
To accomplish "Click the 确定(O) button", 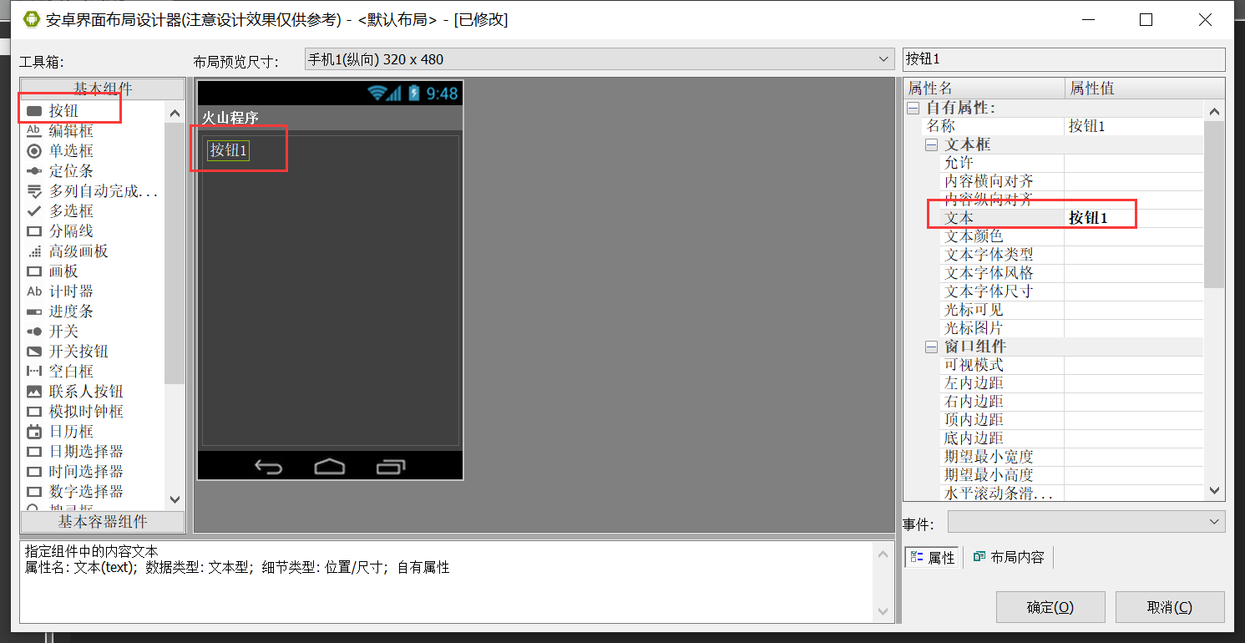I will 1050,607.
